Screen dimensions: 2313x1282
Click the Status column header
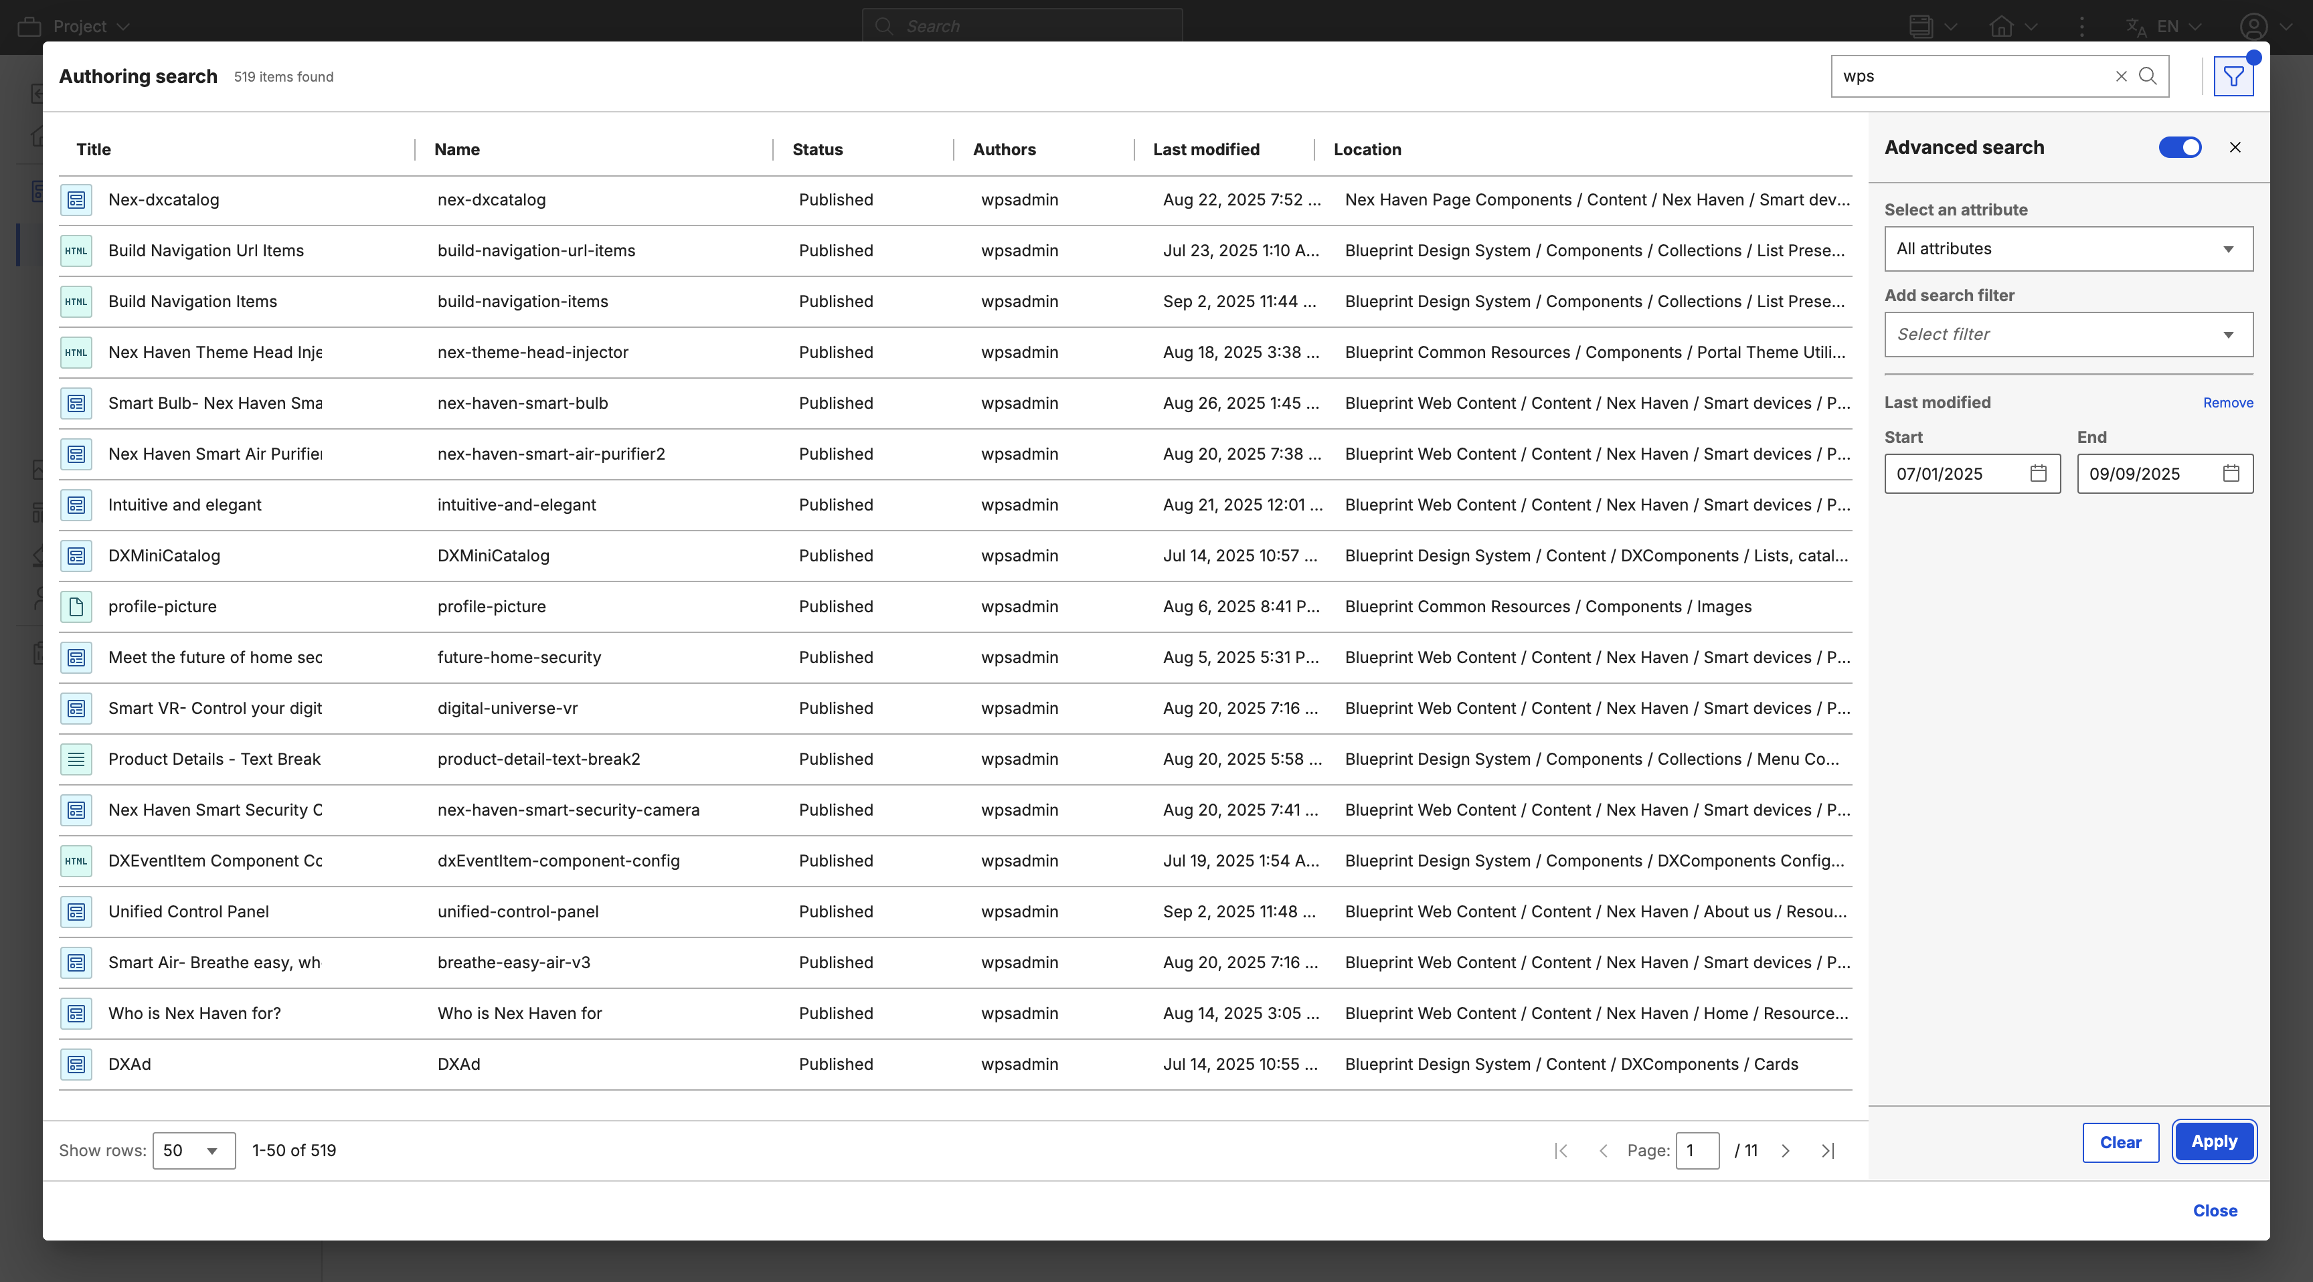coord(817,149)
